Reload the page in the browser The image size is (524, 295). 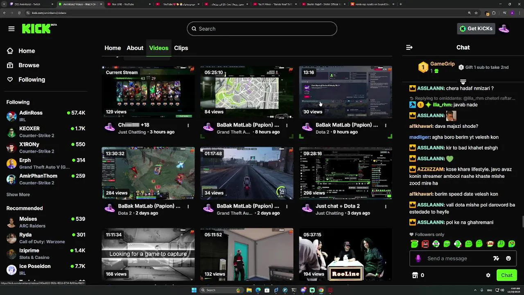(19, 13)
